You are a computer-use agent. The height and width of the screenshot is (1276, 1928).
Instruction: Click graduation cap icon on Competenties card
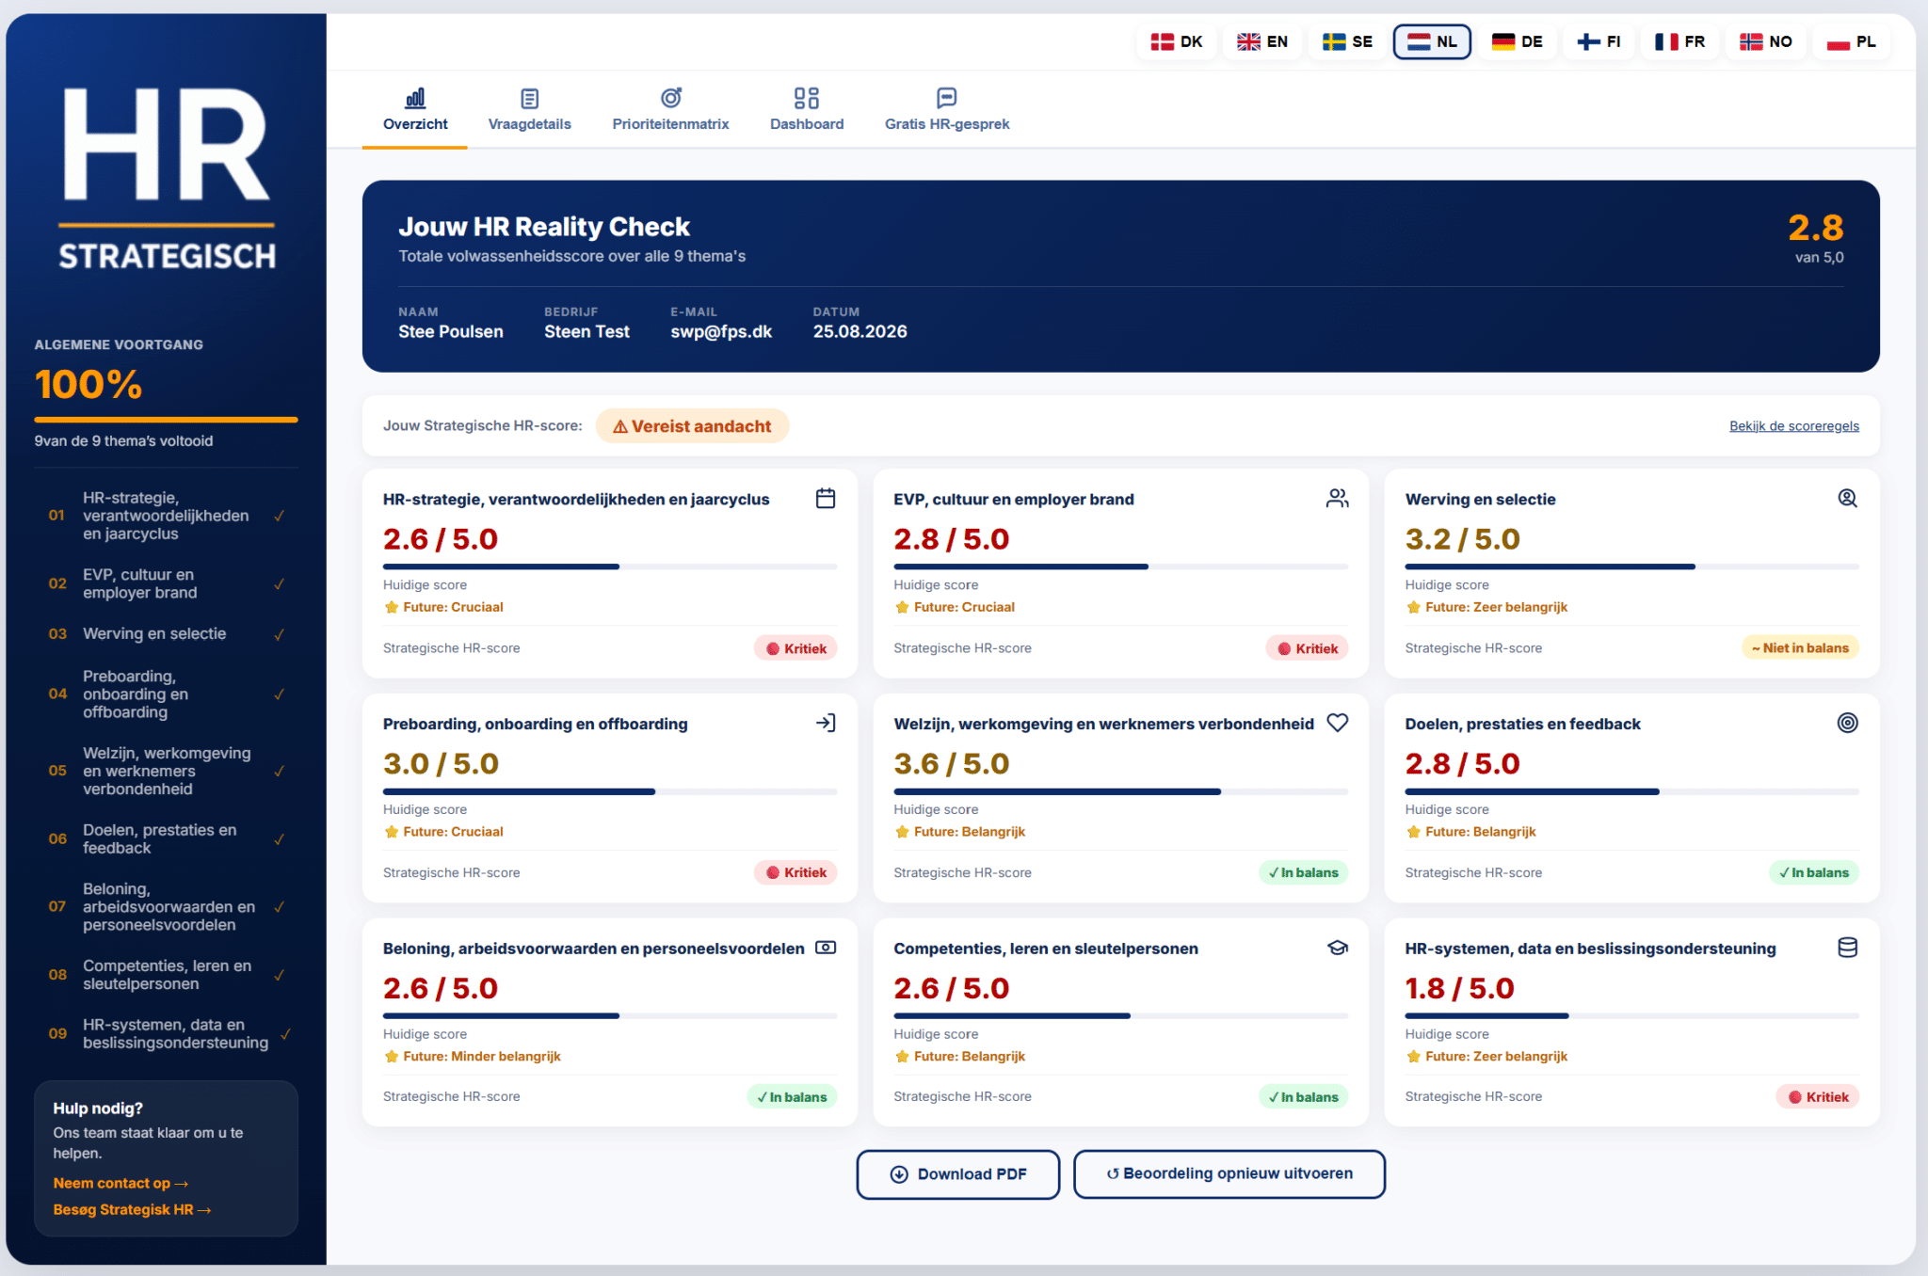pos(1338,948)
